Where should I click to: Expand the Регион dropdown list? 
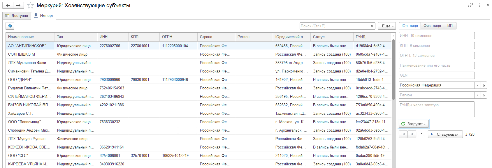pyautogui.click(x=477, y=95)
